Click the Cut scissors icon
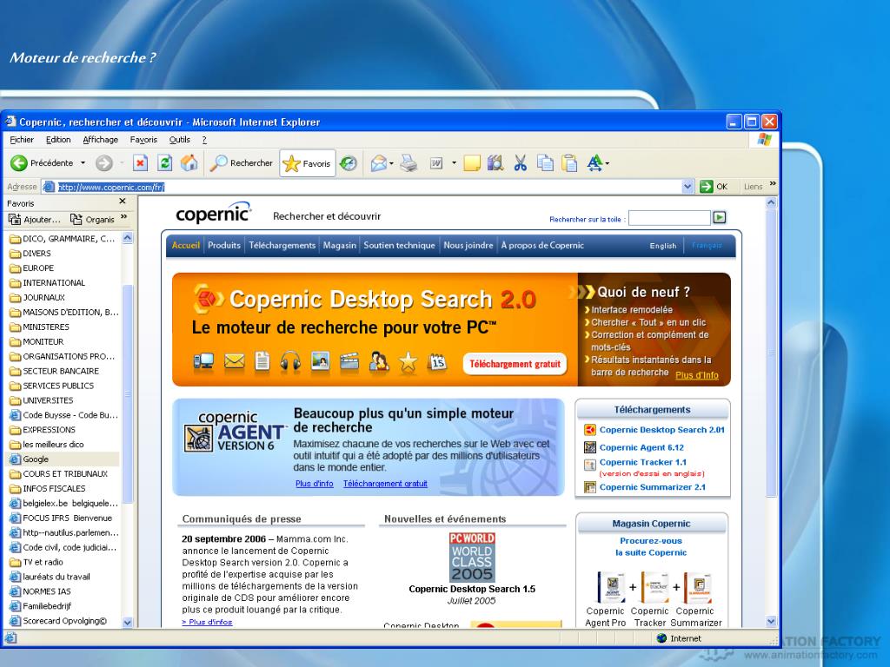890x667 pixels. coord(520,163)
